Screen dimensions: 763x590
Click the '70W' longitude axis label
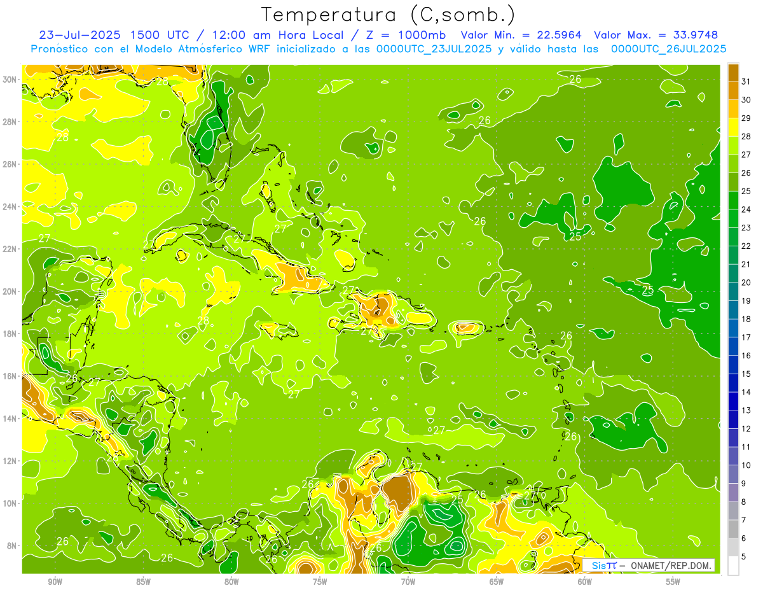click(408, 582)
